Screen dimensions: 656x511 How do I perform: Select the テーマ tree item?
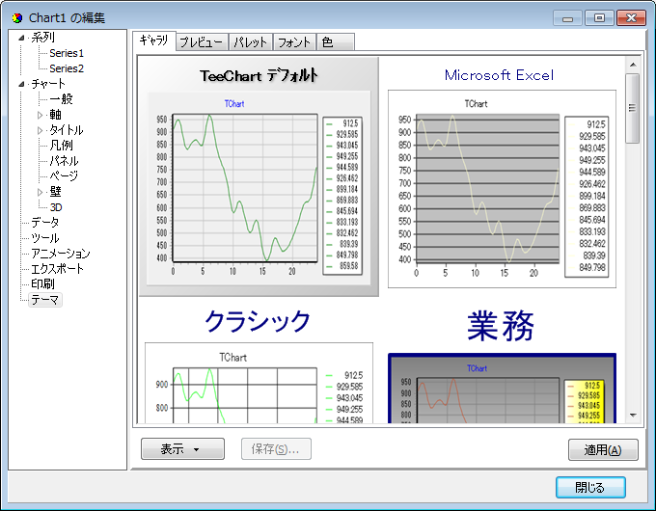pos(44,300)
